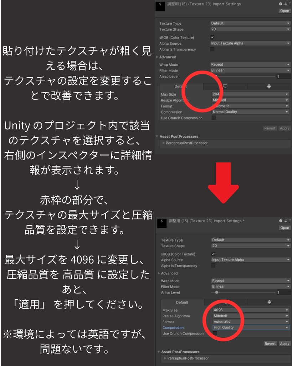Switch to the Default platform tab
Image resolution: width=292 pixels, height=366 pixels.
tap(181, 86)
